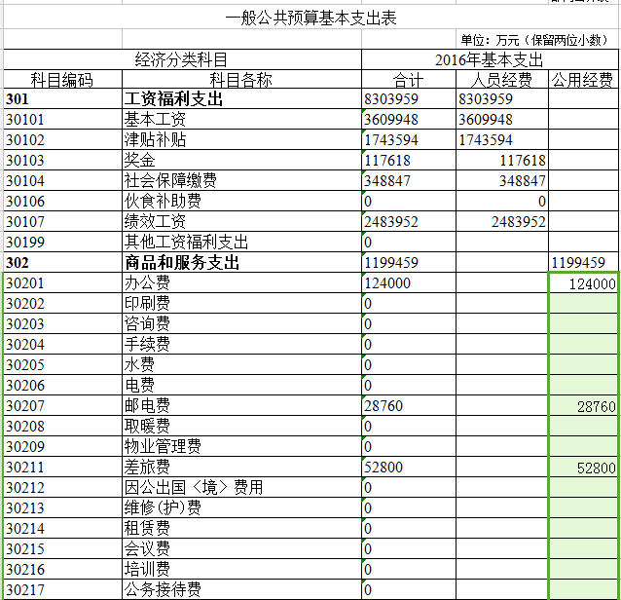Click the title cell 一般公共预算基本支出表
The height and width of the screenshot is (600, 621).
tap(310, 18)
